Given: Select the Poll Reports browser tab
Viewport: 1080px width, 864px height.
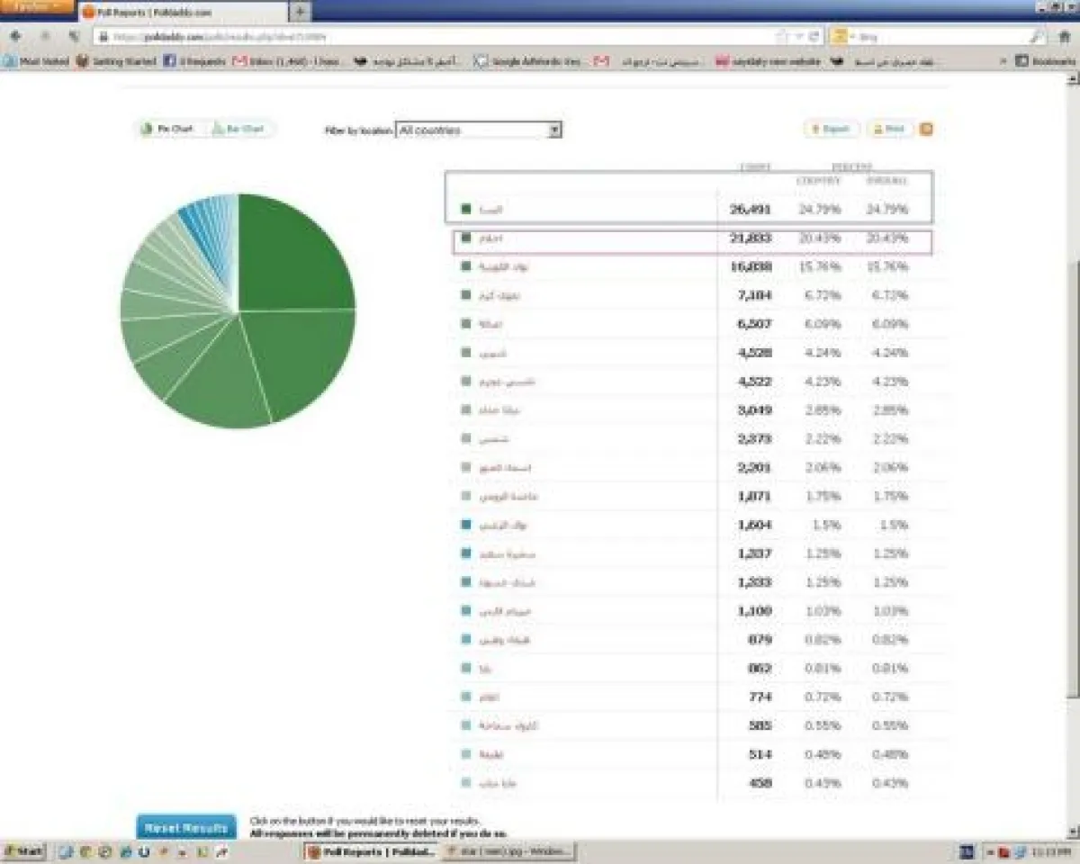Looking at the screenshot, I should pos(180,12).
